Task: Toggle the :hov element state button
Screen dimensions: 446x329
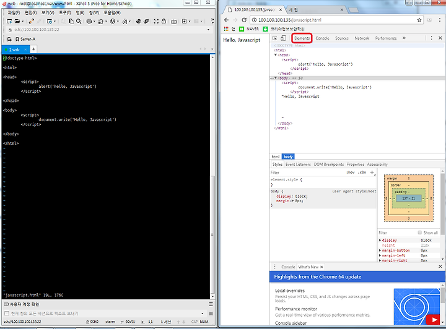Action: pyautogui.click(x=351, y=173)
